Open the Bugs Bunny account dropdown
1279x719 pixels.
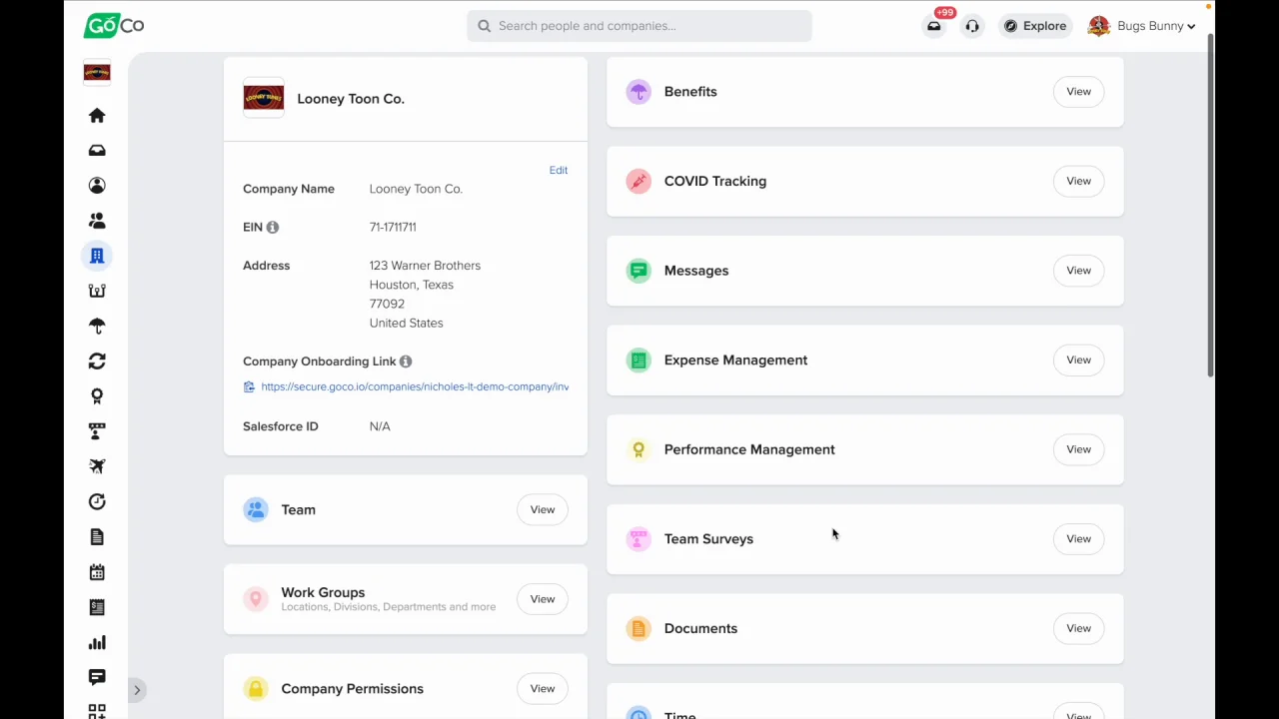coord(1141,26)
